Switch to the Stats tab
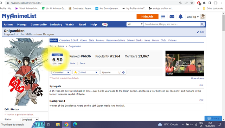Screen dimensions: 225x128 point(91,40)
